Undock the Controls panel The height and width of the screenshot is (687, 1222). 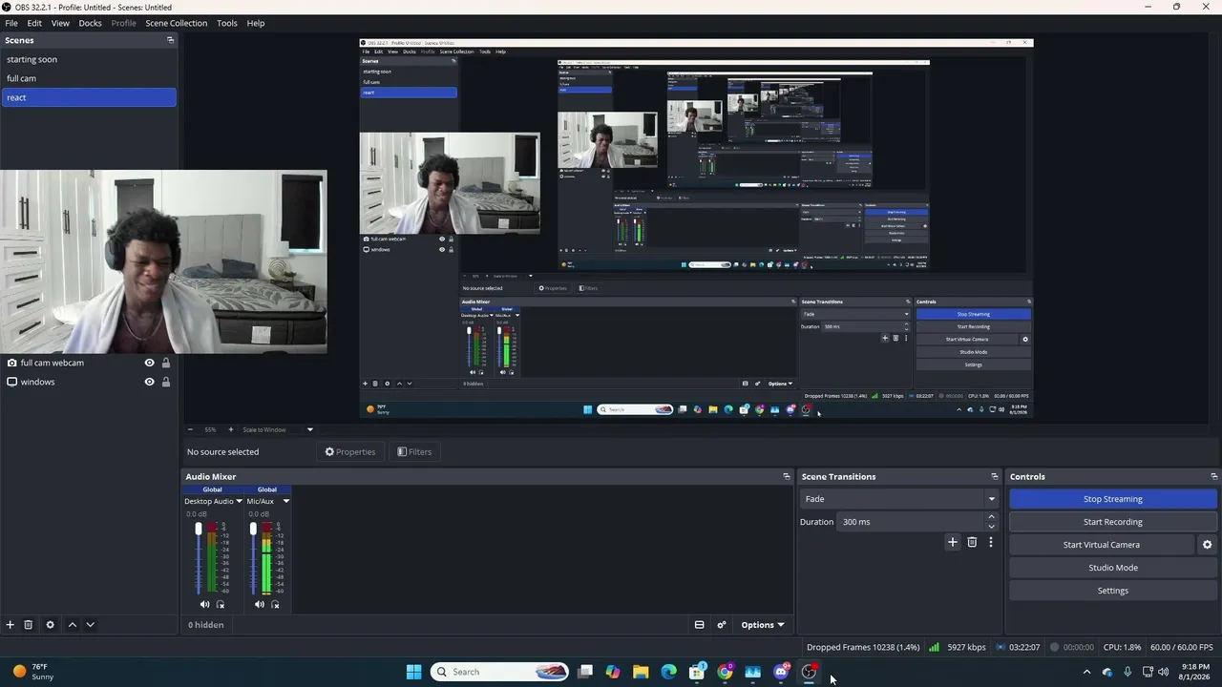tap(1213, 476)
